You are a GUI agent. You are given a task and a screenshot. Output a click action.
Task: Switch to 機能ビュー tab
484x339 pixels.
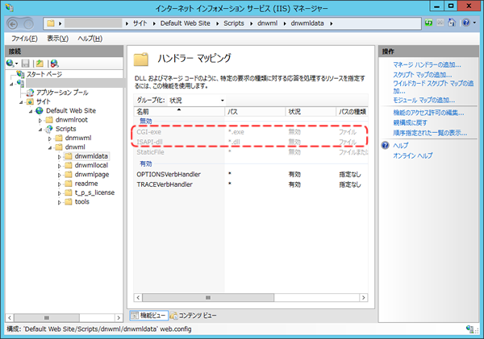[148, 316]
